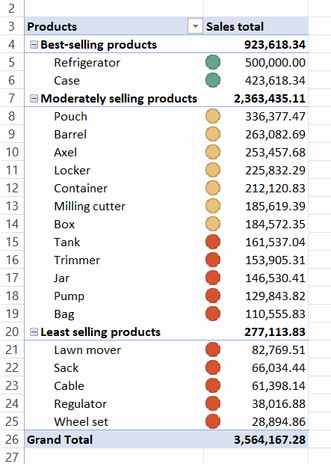Click the red indicator icon for Bag
331x464 pixels.
pos(213,314)
